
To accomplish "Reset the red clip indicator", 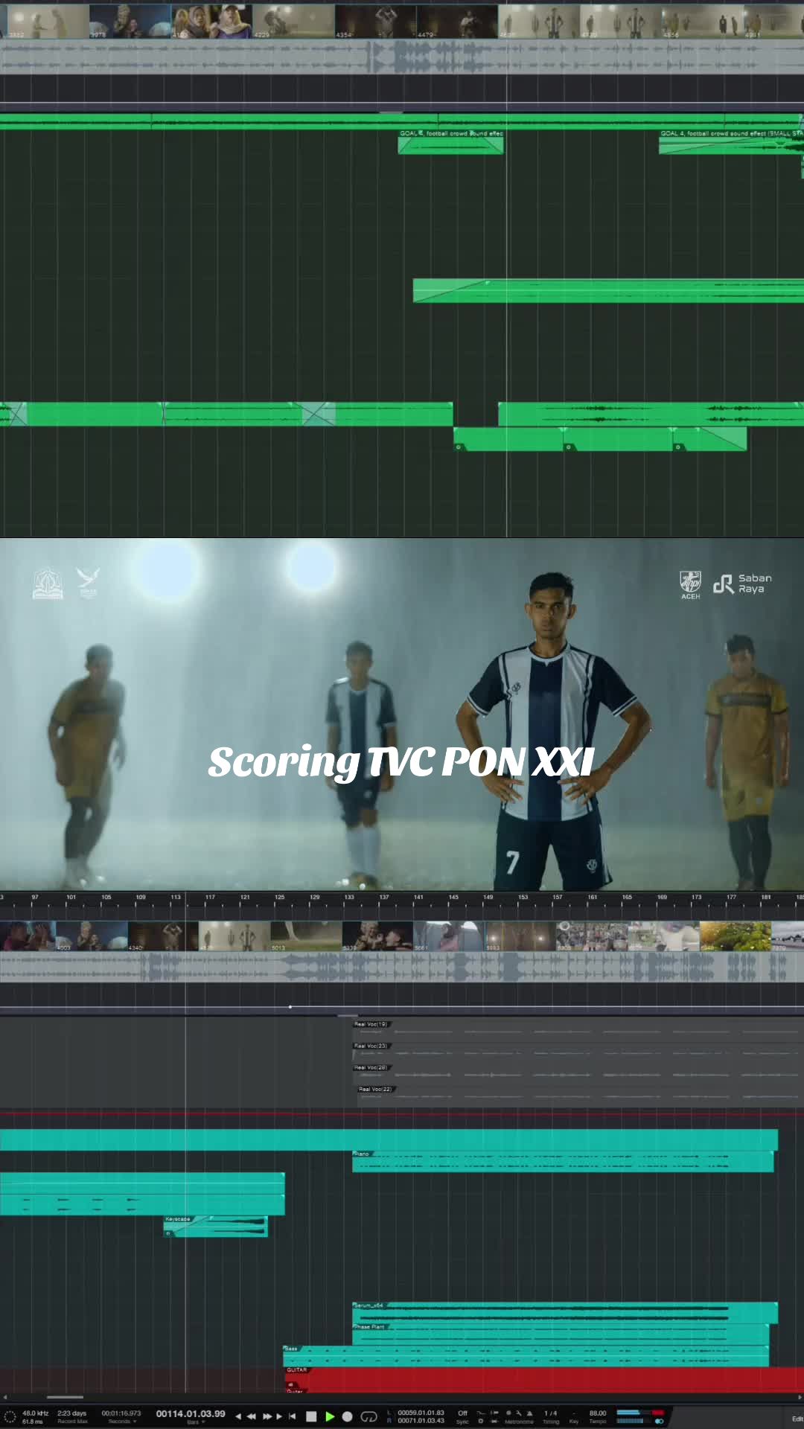I will click(x=658, y=1413).
